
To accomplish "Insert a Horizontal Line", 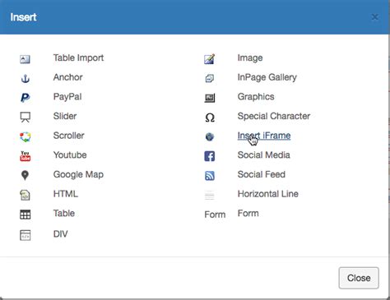I will click(268, 194).
